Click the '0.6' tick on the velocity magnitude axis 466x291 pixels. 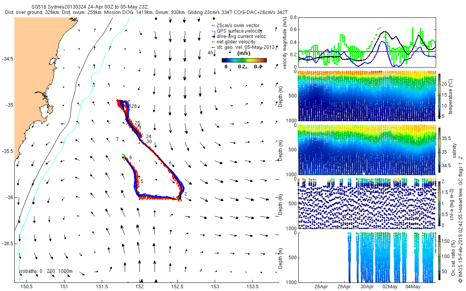pos(292,30)
